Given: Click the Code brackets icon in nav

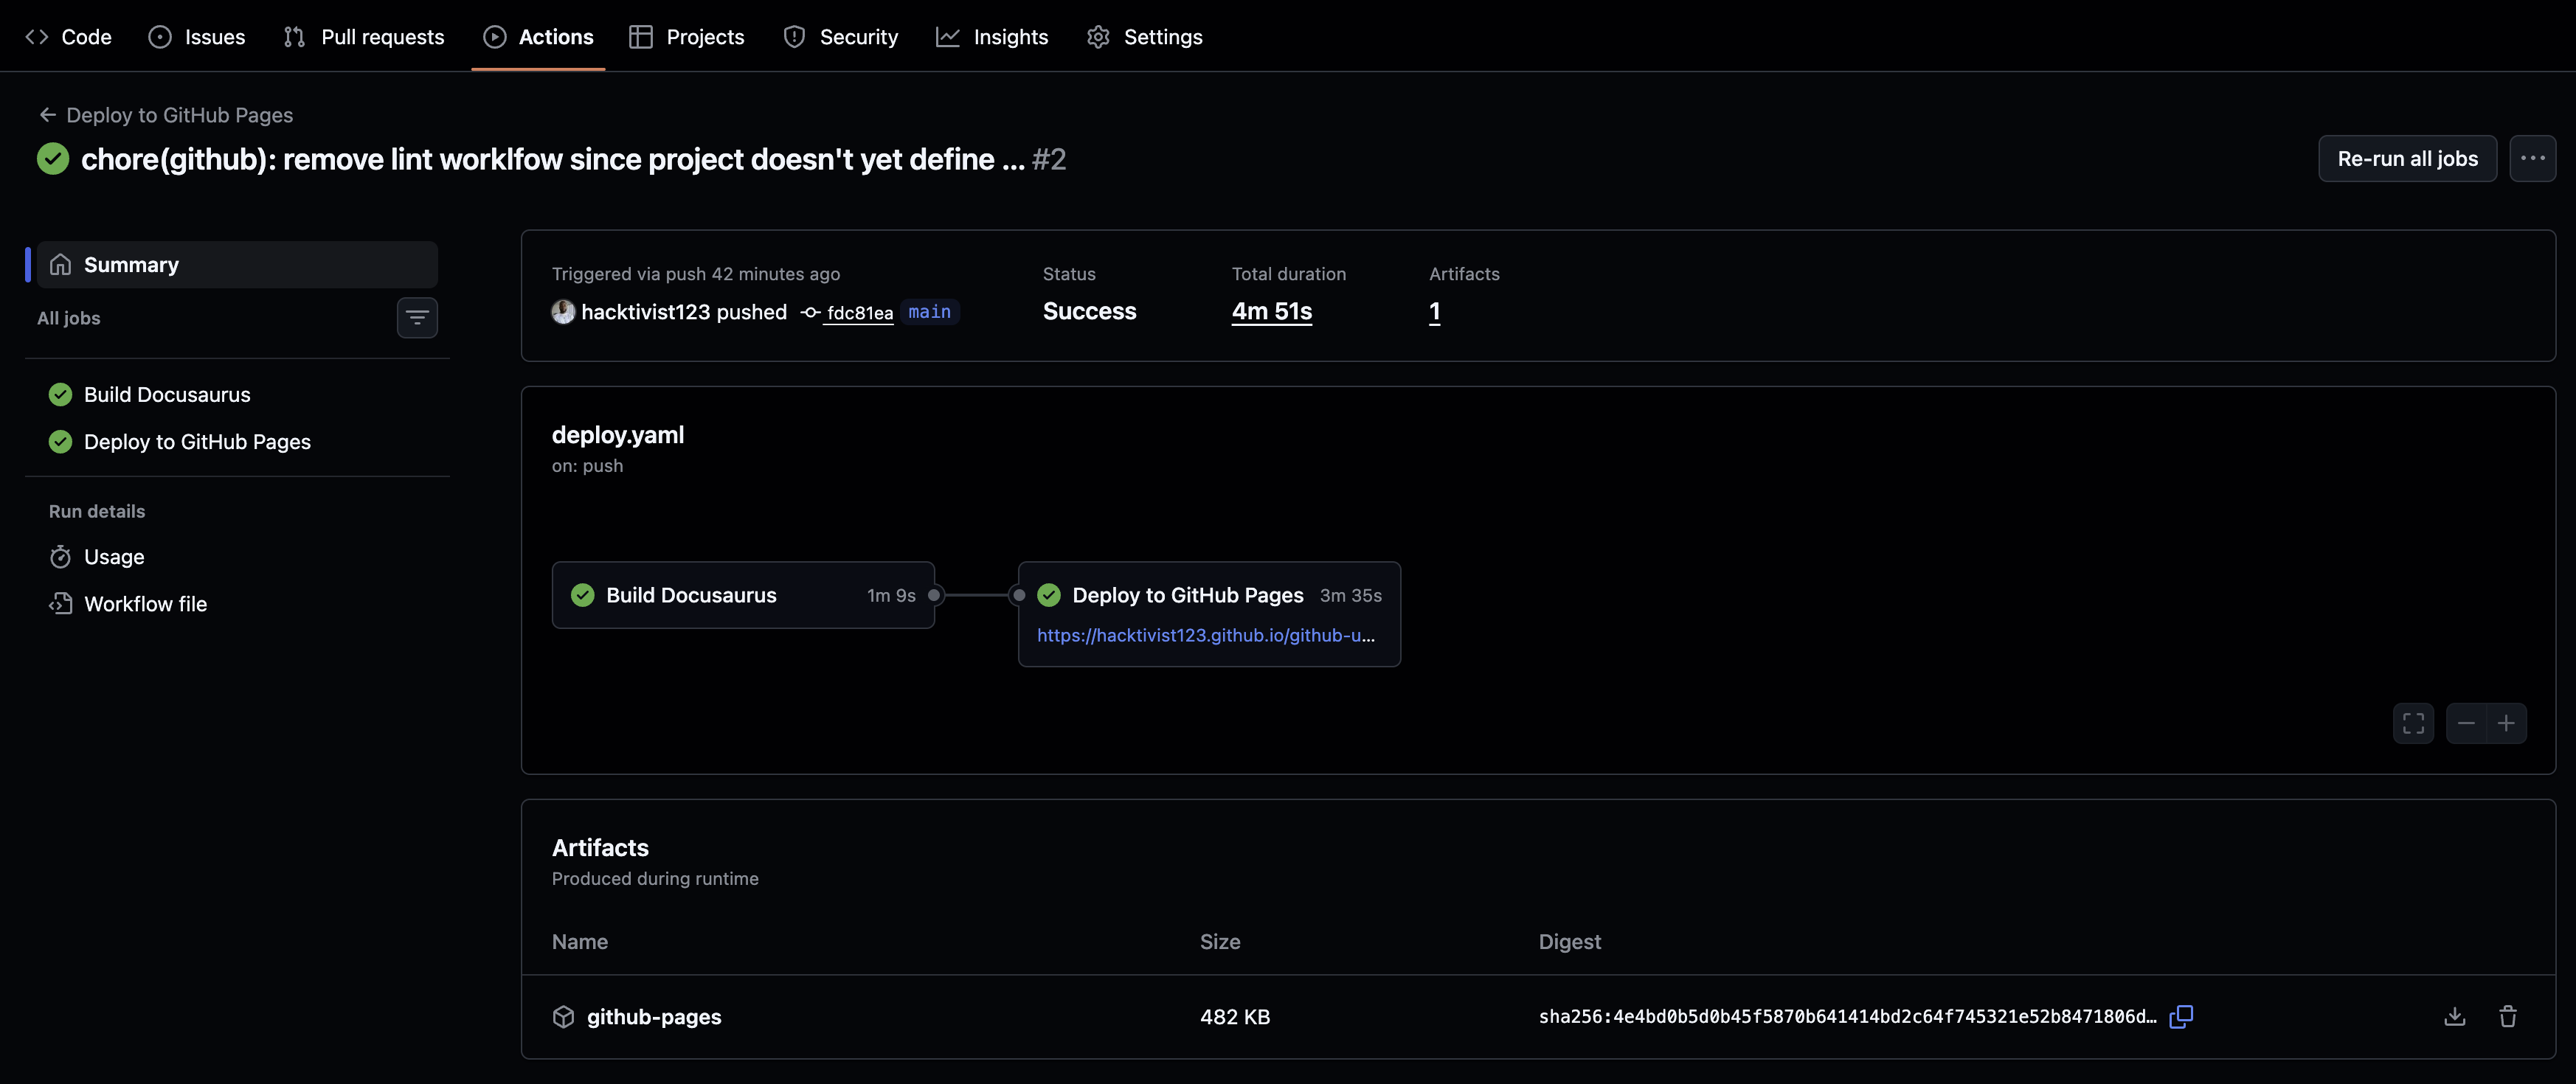Looking at the screenshot, I should pos(37,37).
